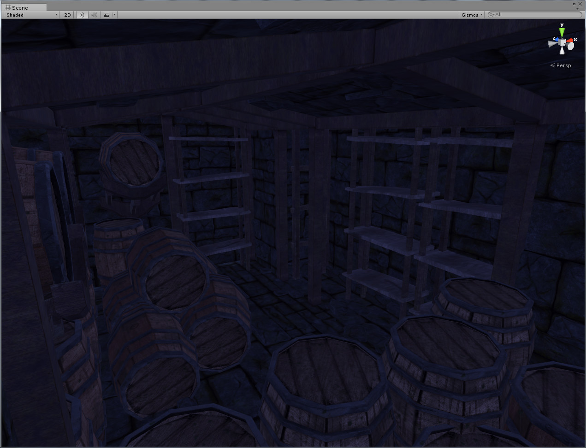Click the blue Z axis cone
This screenshot has width=586, height=448.
coord(557,40)
